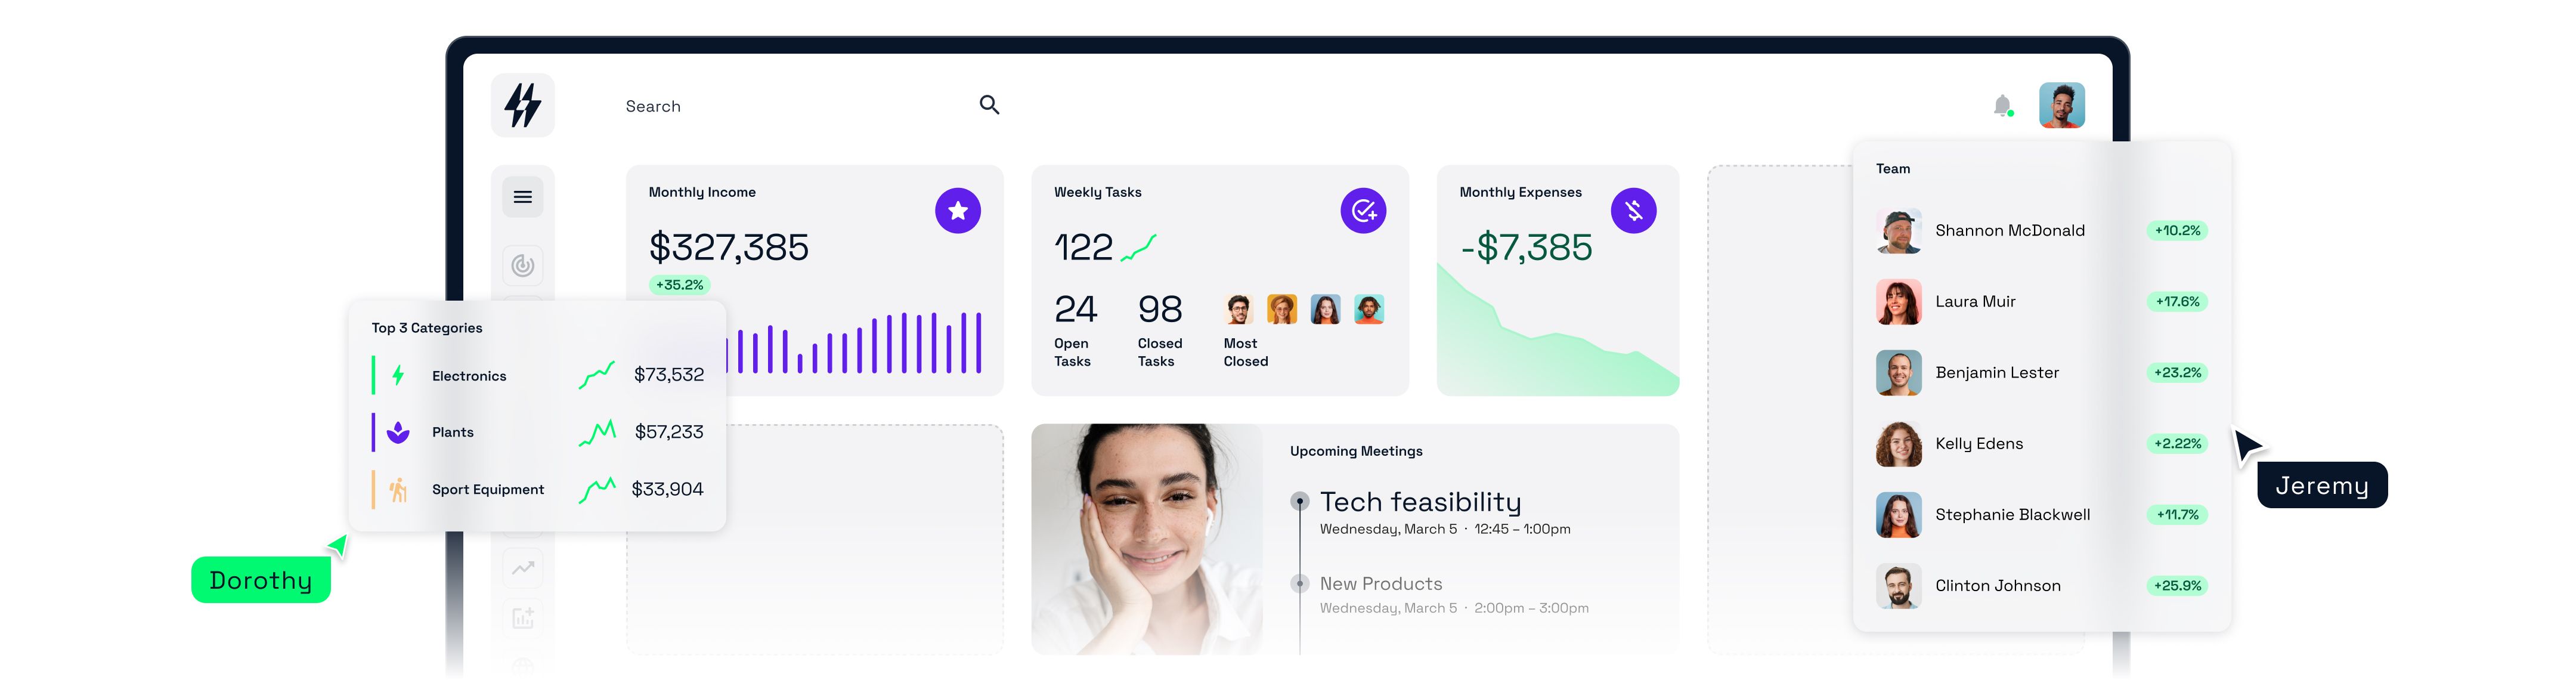Click the +2.22% badge
Screen dimensions: 2576x680
2177,444
